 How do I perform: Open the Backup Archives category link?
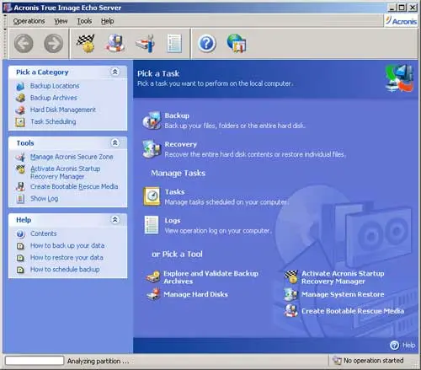click(54, 98)
